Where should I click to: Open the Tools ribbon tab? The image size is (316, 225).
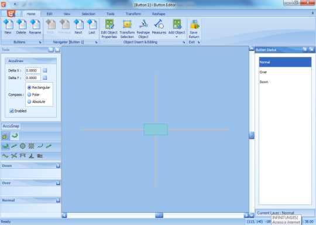[110, 14]
